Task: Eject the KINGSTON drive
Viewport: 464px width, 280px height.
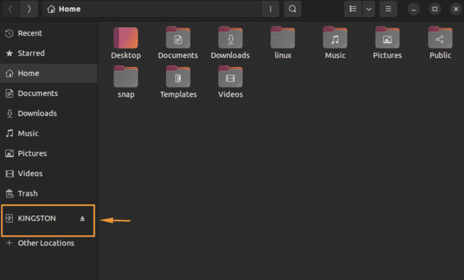Action: pyautogui.click(x=83, y=218)
